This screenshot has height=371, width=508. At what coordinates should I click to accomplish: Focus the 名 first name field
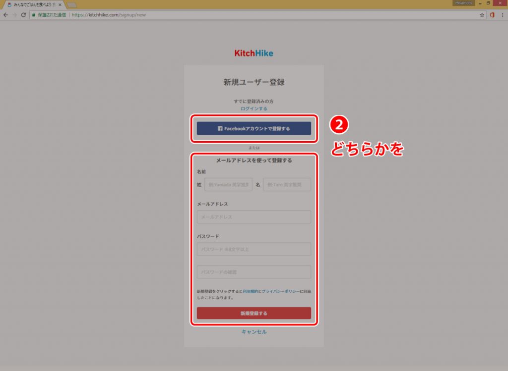(287, 185)
